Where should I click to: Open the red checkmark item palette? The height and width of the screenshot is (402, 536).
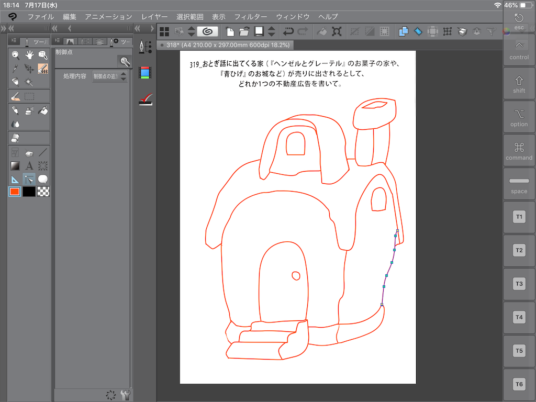point(146,99)
